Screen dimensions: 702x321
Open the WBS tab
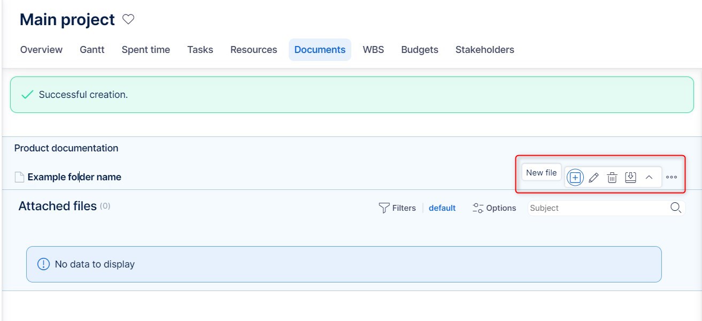click(373, 50)
